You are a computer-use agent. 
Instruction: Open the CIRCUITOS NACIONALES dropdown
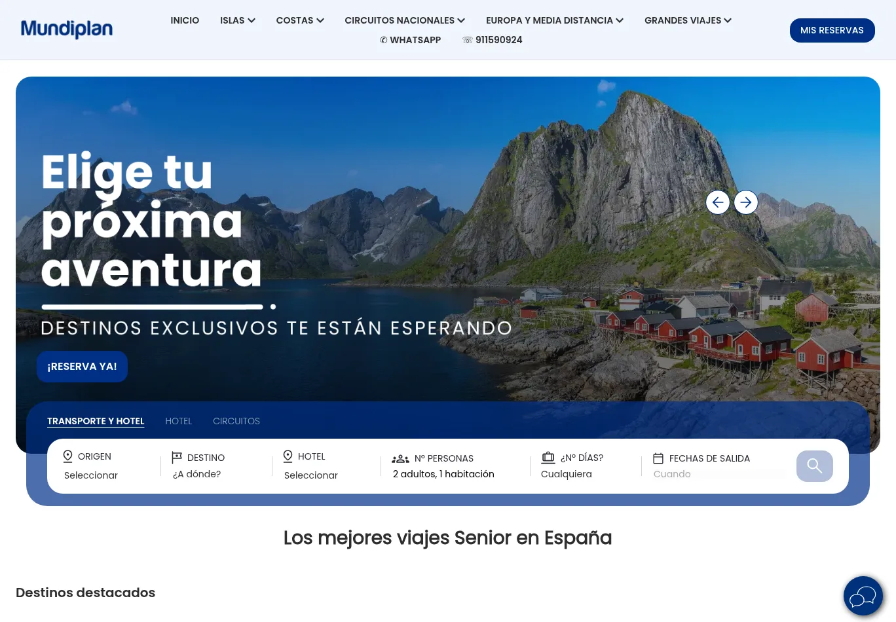click(x=405, y=20)
